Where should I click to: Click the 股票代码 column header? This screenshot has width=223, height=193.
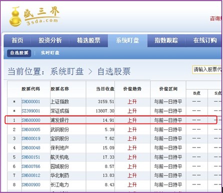(x=31, y=89)
